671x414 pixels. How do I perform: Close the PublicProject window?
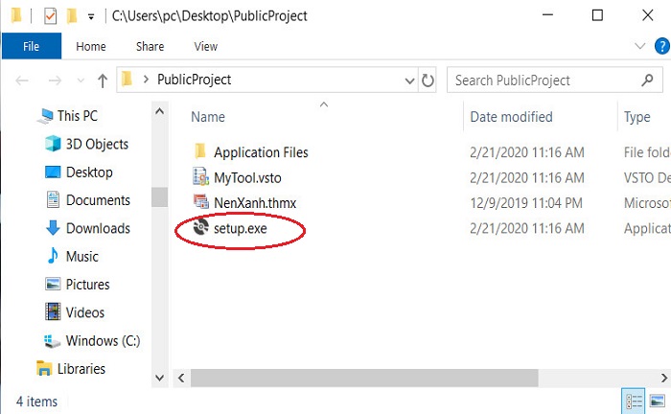(x=648, y=15)
